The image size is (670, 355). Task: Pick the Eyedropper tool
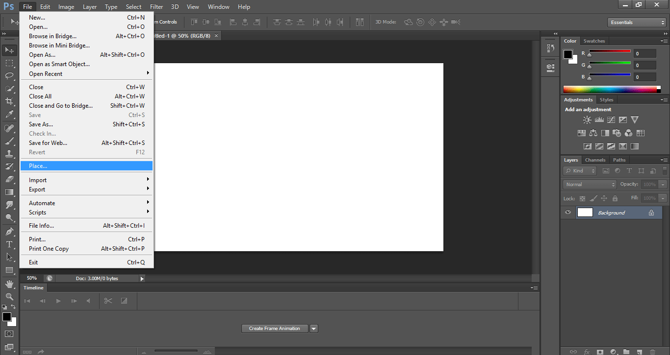tap(9, 115)
